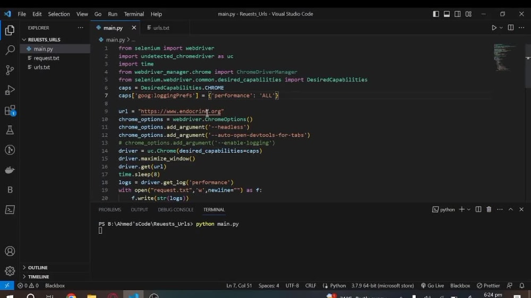Click Ln 7, Col 51 to go to line
Image resolution: width=531 pixels, height=298 pixels.
[x=239, y=285]
